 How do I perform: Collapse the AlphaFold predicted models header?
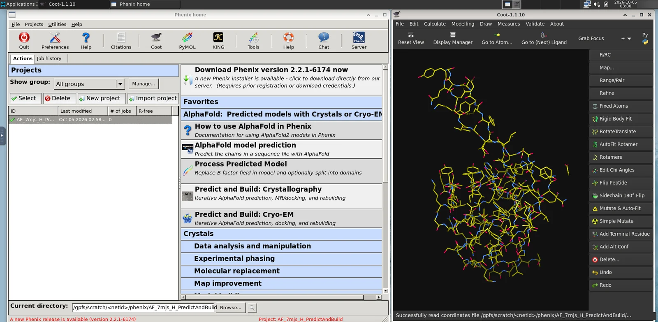281,114
